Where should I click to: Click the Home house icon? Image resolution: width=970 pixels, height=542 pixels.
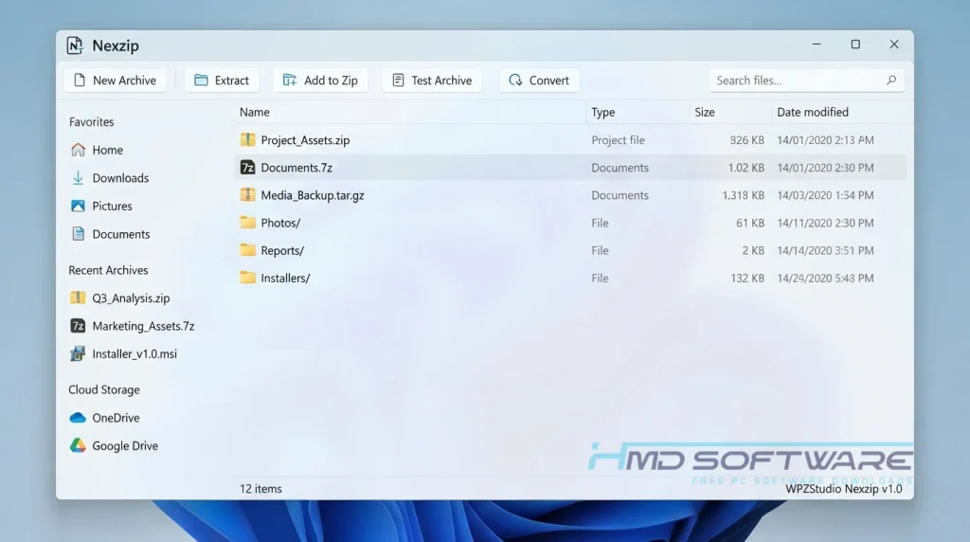tap(78, 150)
